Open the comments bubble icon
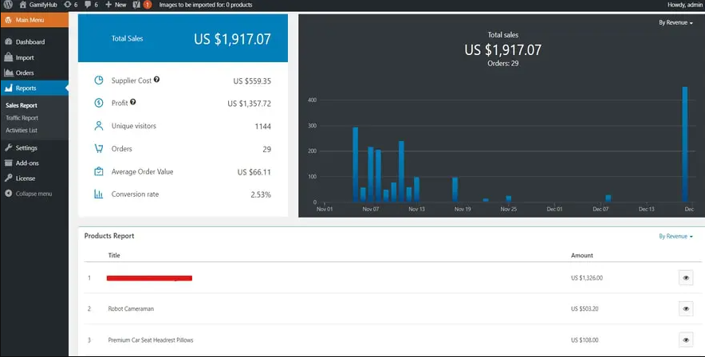 (92, 5)
